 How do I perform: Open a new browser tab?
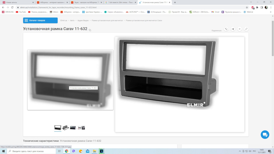pos(175,3)
